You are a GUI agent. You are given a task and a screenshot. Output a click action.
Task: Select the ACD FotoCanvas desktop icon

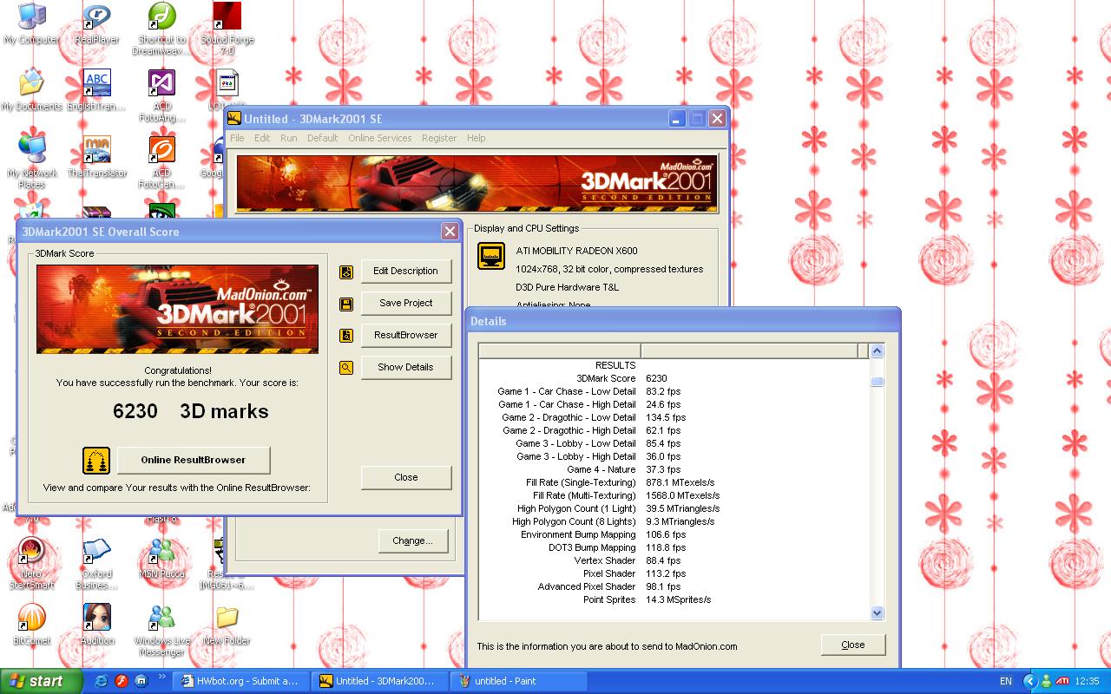(x=161, y=162)
